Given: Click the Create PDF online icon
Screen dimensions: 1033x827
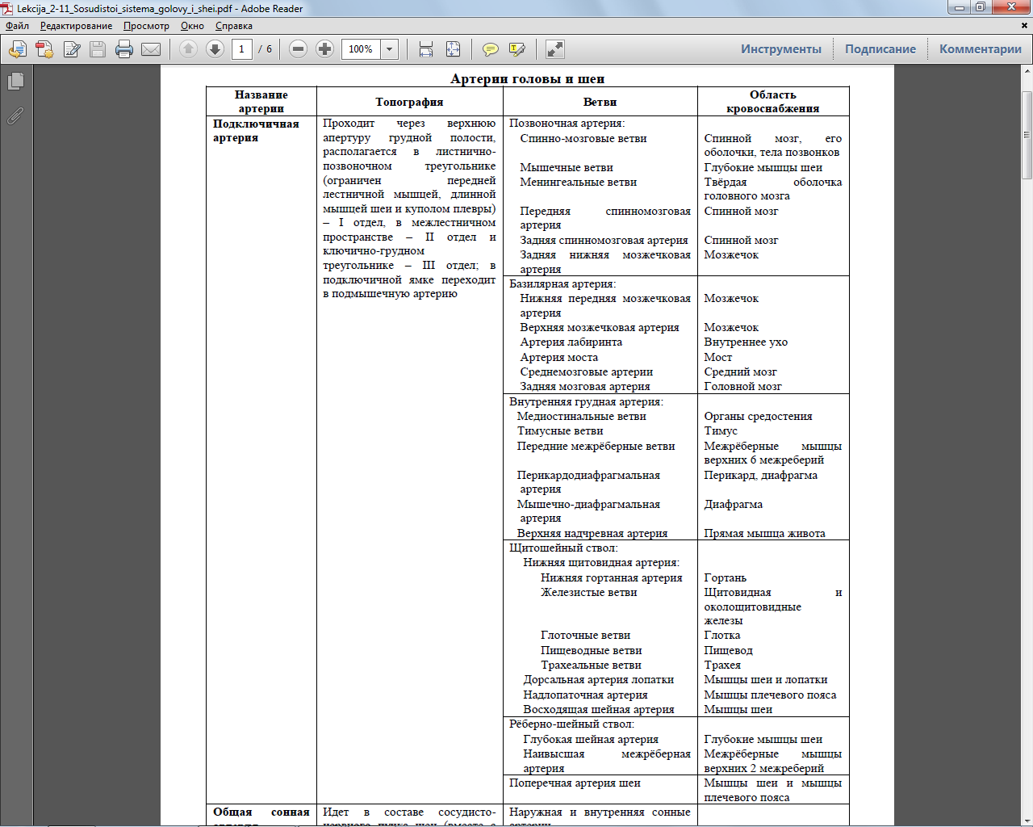Looking at the screenshot, I should [x=44, y=49].
